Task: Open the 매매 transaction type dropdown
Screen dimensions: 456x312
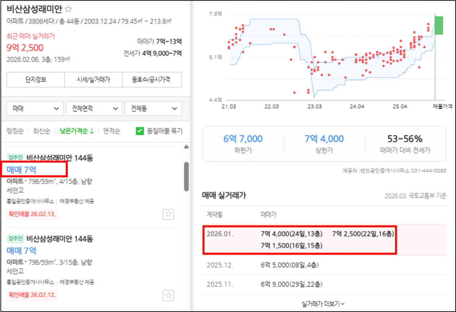Action: [35, 109]
